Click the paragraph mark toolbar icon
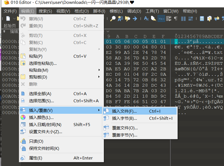224x166 pixels. coord(176,19)
